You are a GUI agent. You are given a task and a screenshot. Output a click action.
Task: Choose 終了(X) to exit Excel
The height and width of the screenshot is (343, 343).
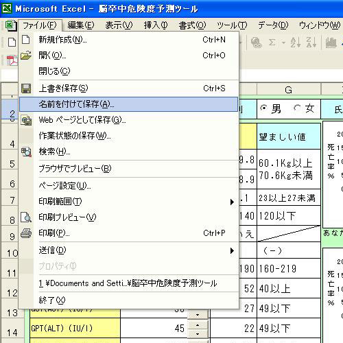click(129, 300)
